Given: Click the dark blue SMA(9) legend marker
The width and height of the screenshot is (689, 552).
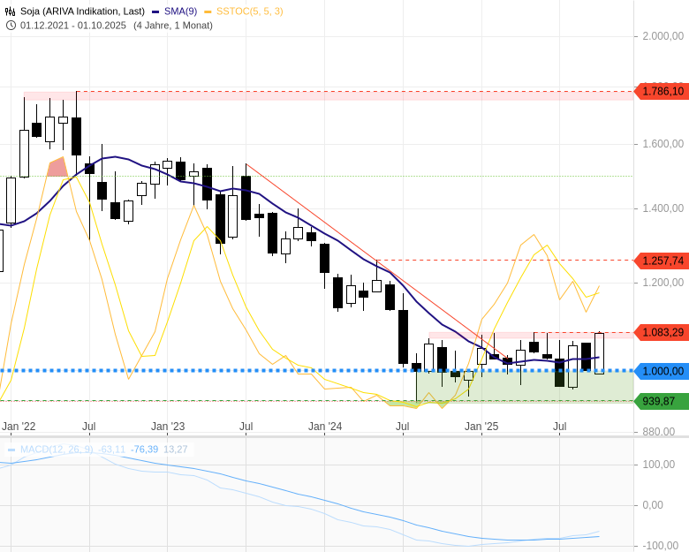Looking at the screenshot, I should (155, 11).
